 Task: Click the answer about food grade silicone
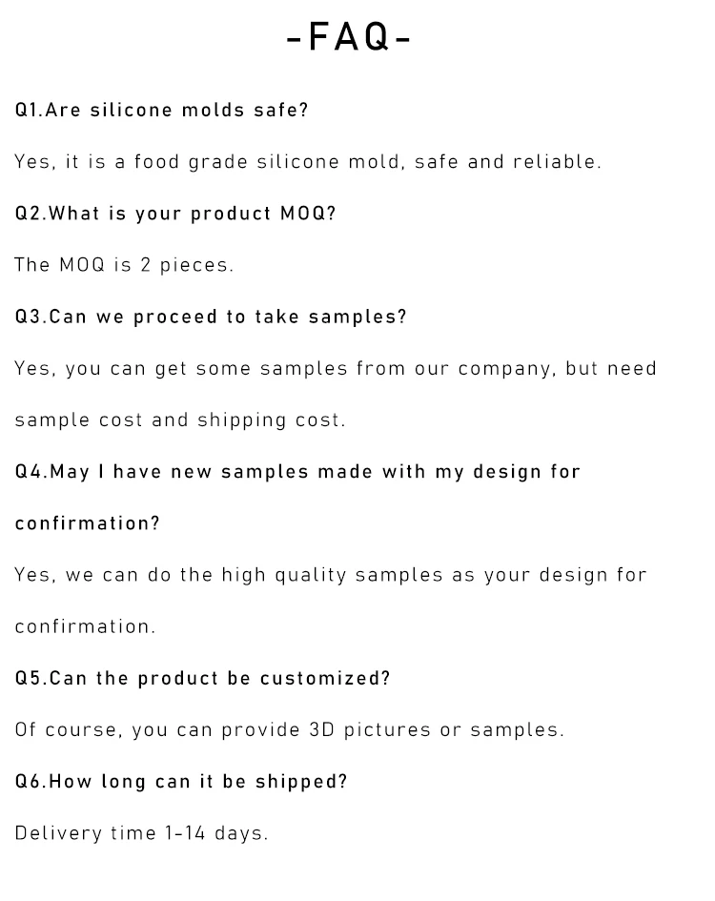point(308,162)
